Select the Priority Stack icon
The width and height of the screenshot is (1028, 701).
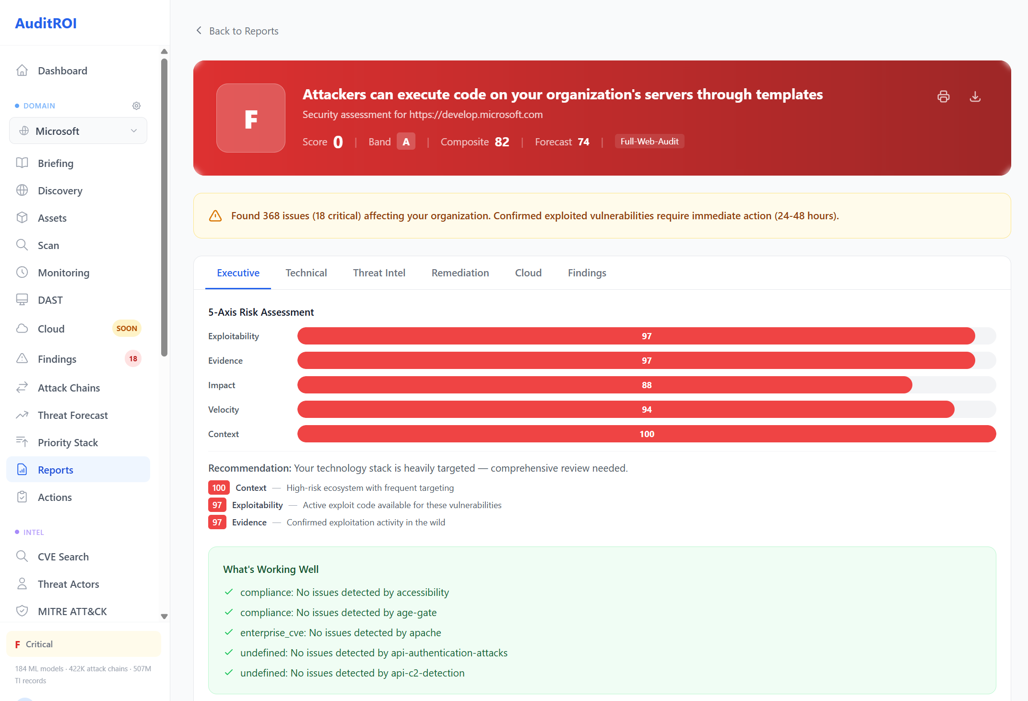(x=22, y=442)
